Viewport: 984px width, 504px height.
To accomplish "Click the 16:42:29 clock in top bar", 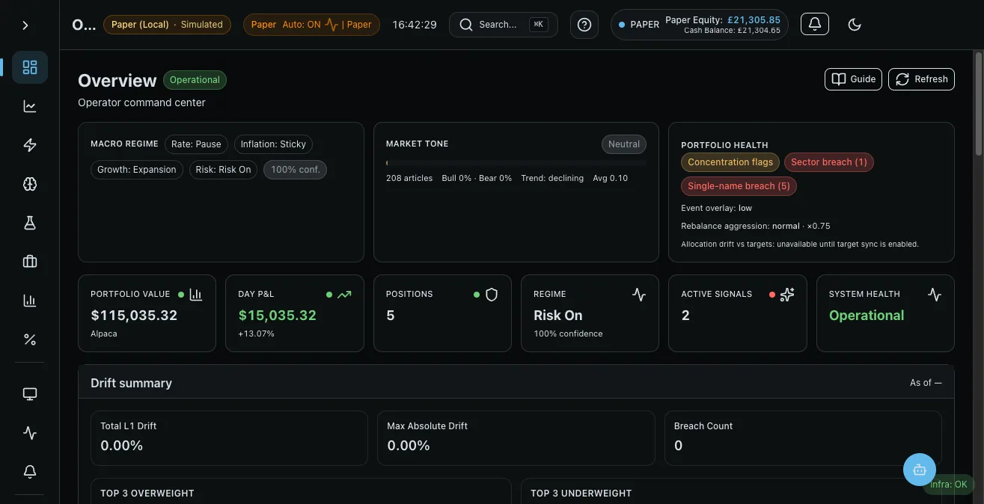I will click(415, 25).
